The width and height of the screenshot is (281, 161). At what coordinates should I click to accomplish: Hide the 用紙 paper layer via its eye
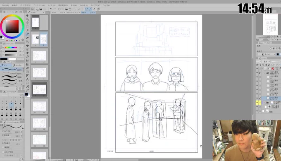coord(257,111)
